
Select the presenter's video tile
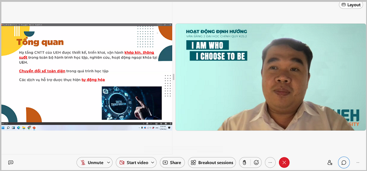click(x=271, y=77)
